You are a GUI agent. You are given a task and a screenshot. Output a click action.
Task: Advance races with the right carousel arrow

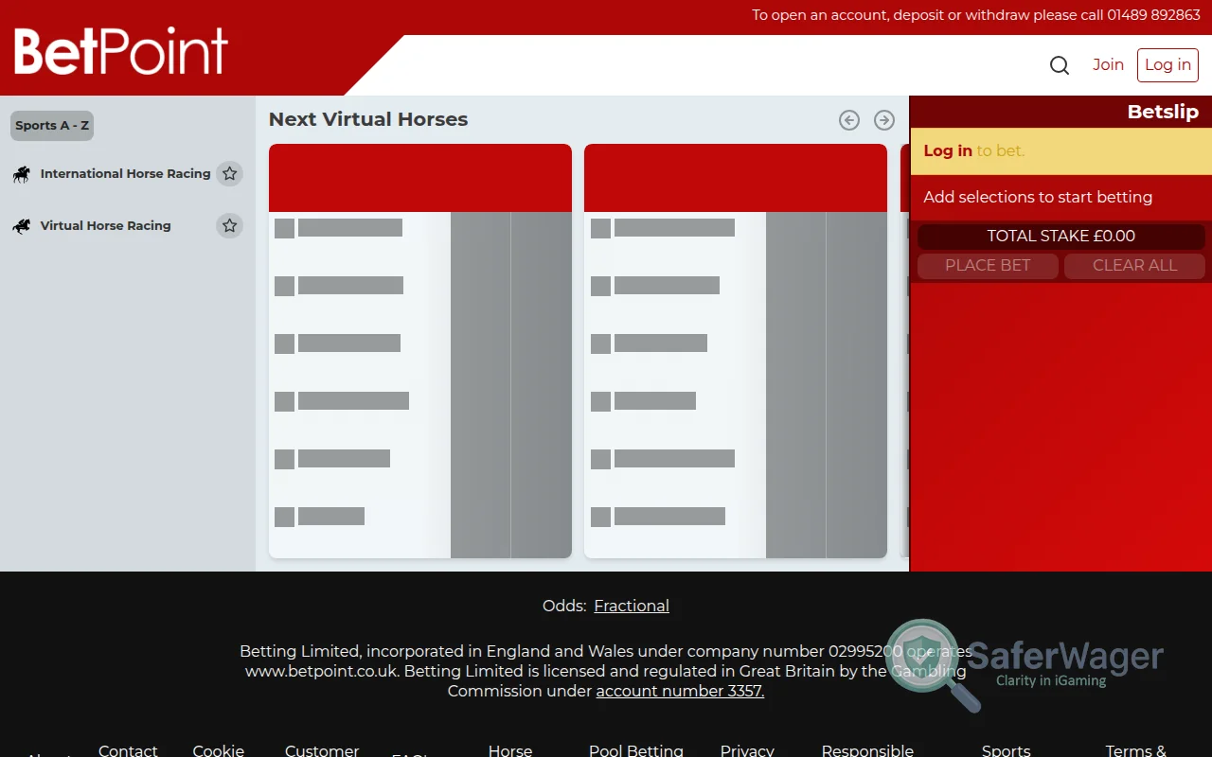[883, 119]
